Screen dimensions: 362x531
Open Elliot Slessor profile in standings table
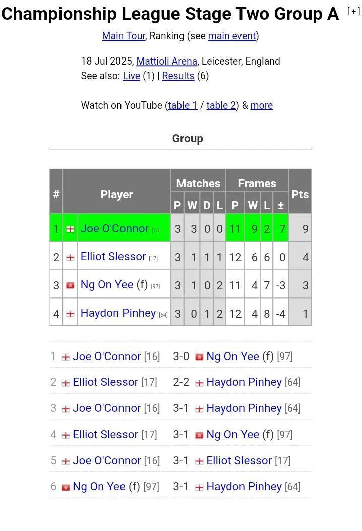pos(113,256)
